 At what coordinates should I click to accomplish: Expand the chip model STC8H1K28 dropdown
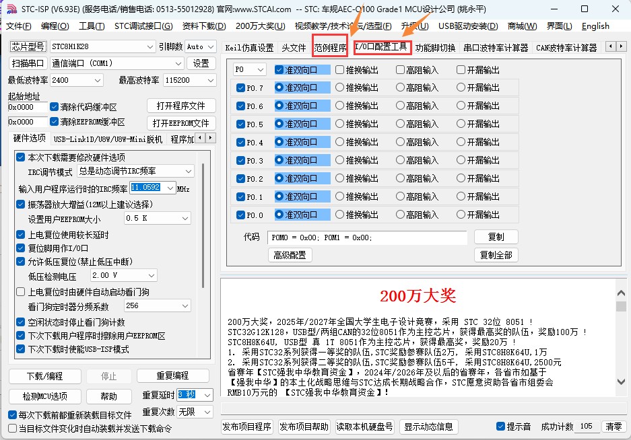coord(150,46)
